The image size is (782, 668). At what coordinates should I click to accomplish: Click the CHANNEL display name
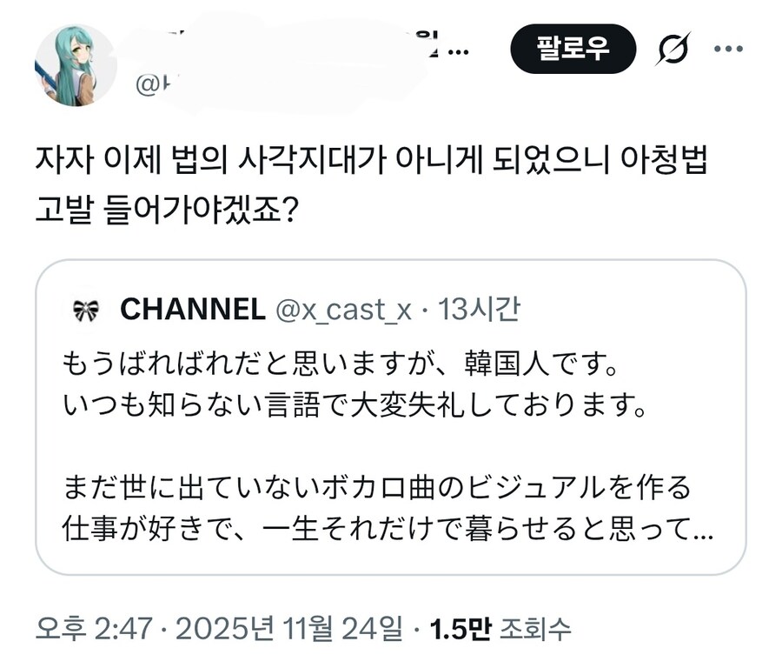(193, 309)
